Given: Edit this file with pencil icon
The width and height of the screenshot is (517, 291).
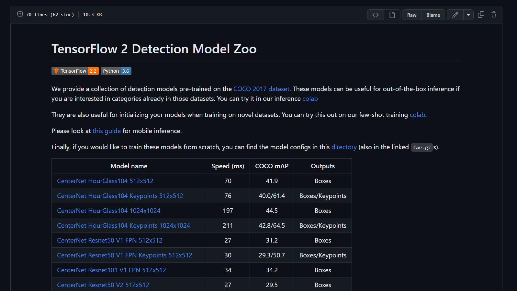Looking at the screenshot, I should (455, 15).
